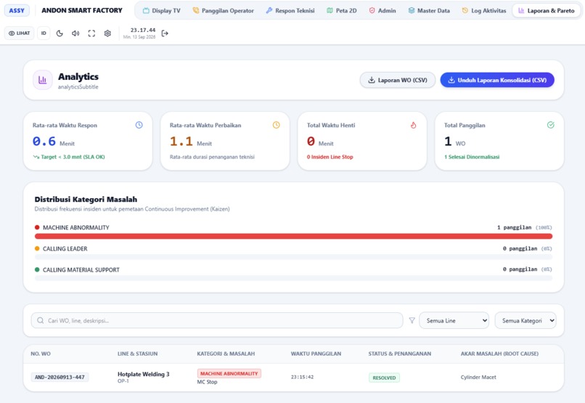Click the clock time 23.17.44
Image resolution: width=585 pixels, height=403 pixels.
[x=143, y=30]
